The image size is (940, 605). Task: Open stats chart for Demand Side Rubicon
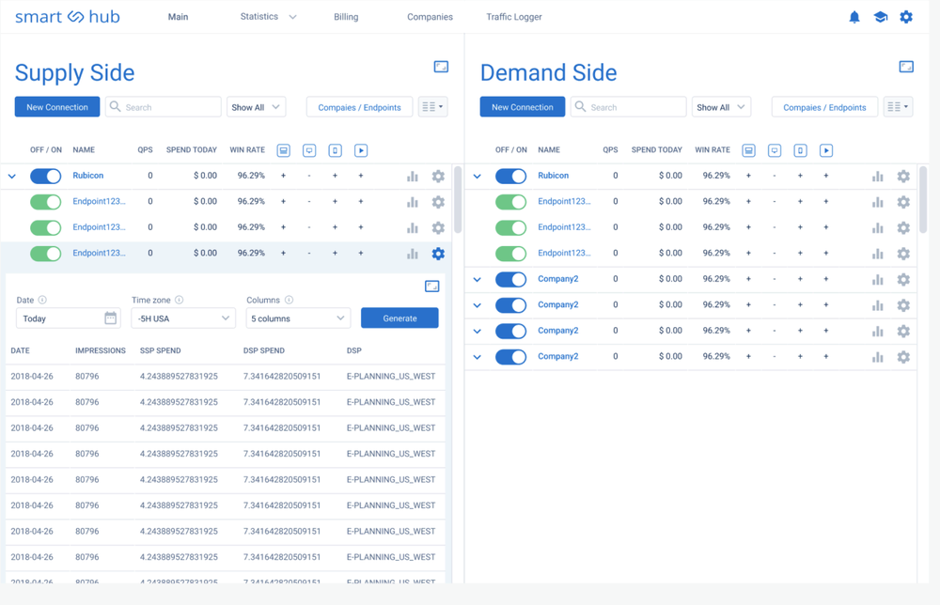(x=878, y=176)
